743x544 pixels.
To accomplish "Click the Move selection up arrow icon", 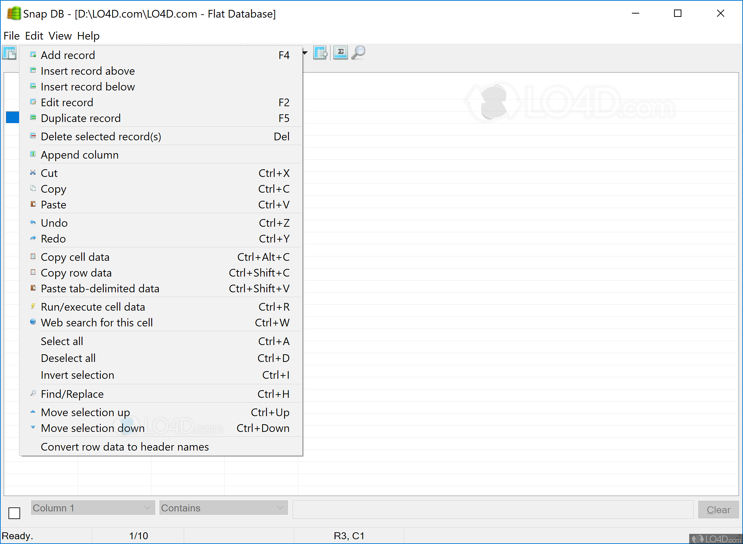I will click(x=33, y=412).
